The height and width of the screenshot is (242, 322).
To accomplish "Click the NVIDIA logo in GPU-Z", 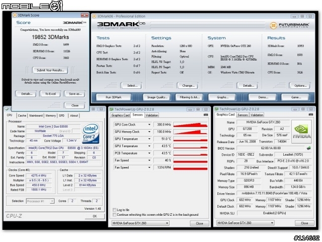I will [301, 132].
